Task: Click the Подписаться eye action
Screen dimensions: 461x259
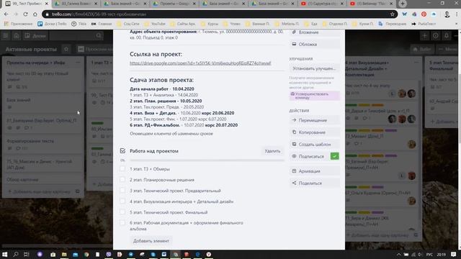Action: pyautogui.click(x=309, y=156)
